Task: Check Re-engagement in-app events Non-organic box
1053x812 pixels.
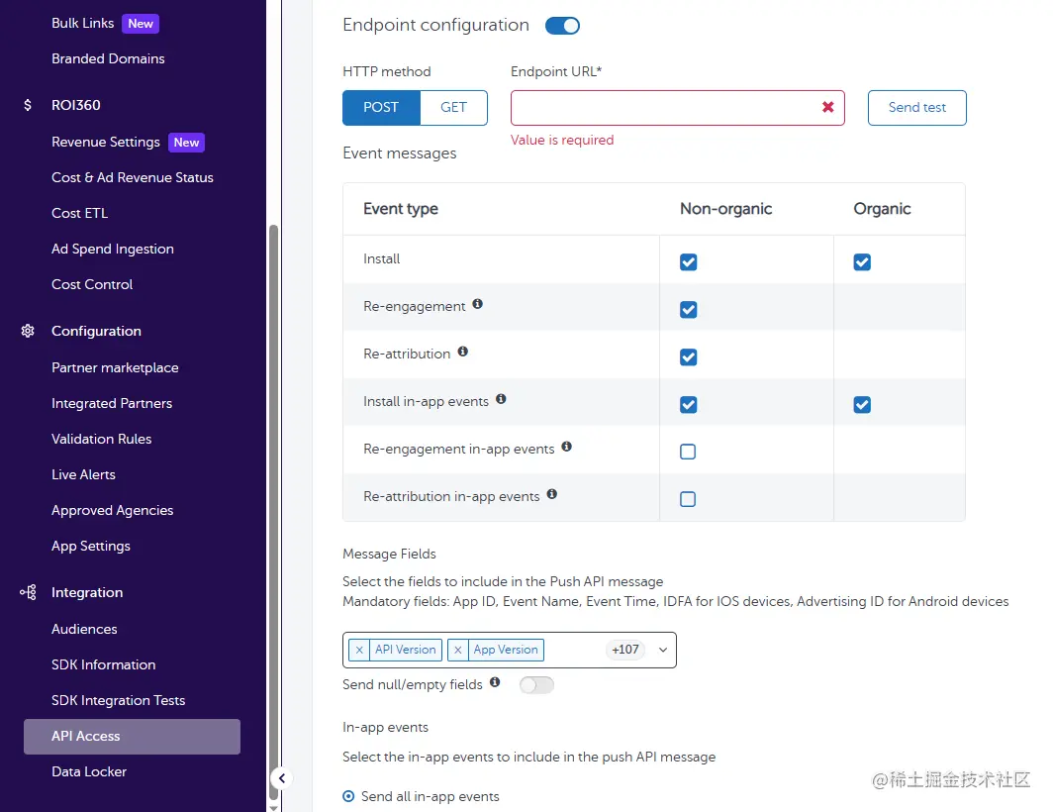Action: click(x=688, y=452)
